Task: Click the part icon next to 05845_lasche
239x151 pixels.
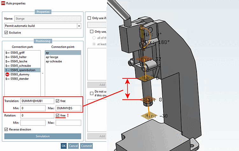Action: 7,61
